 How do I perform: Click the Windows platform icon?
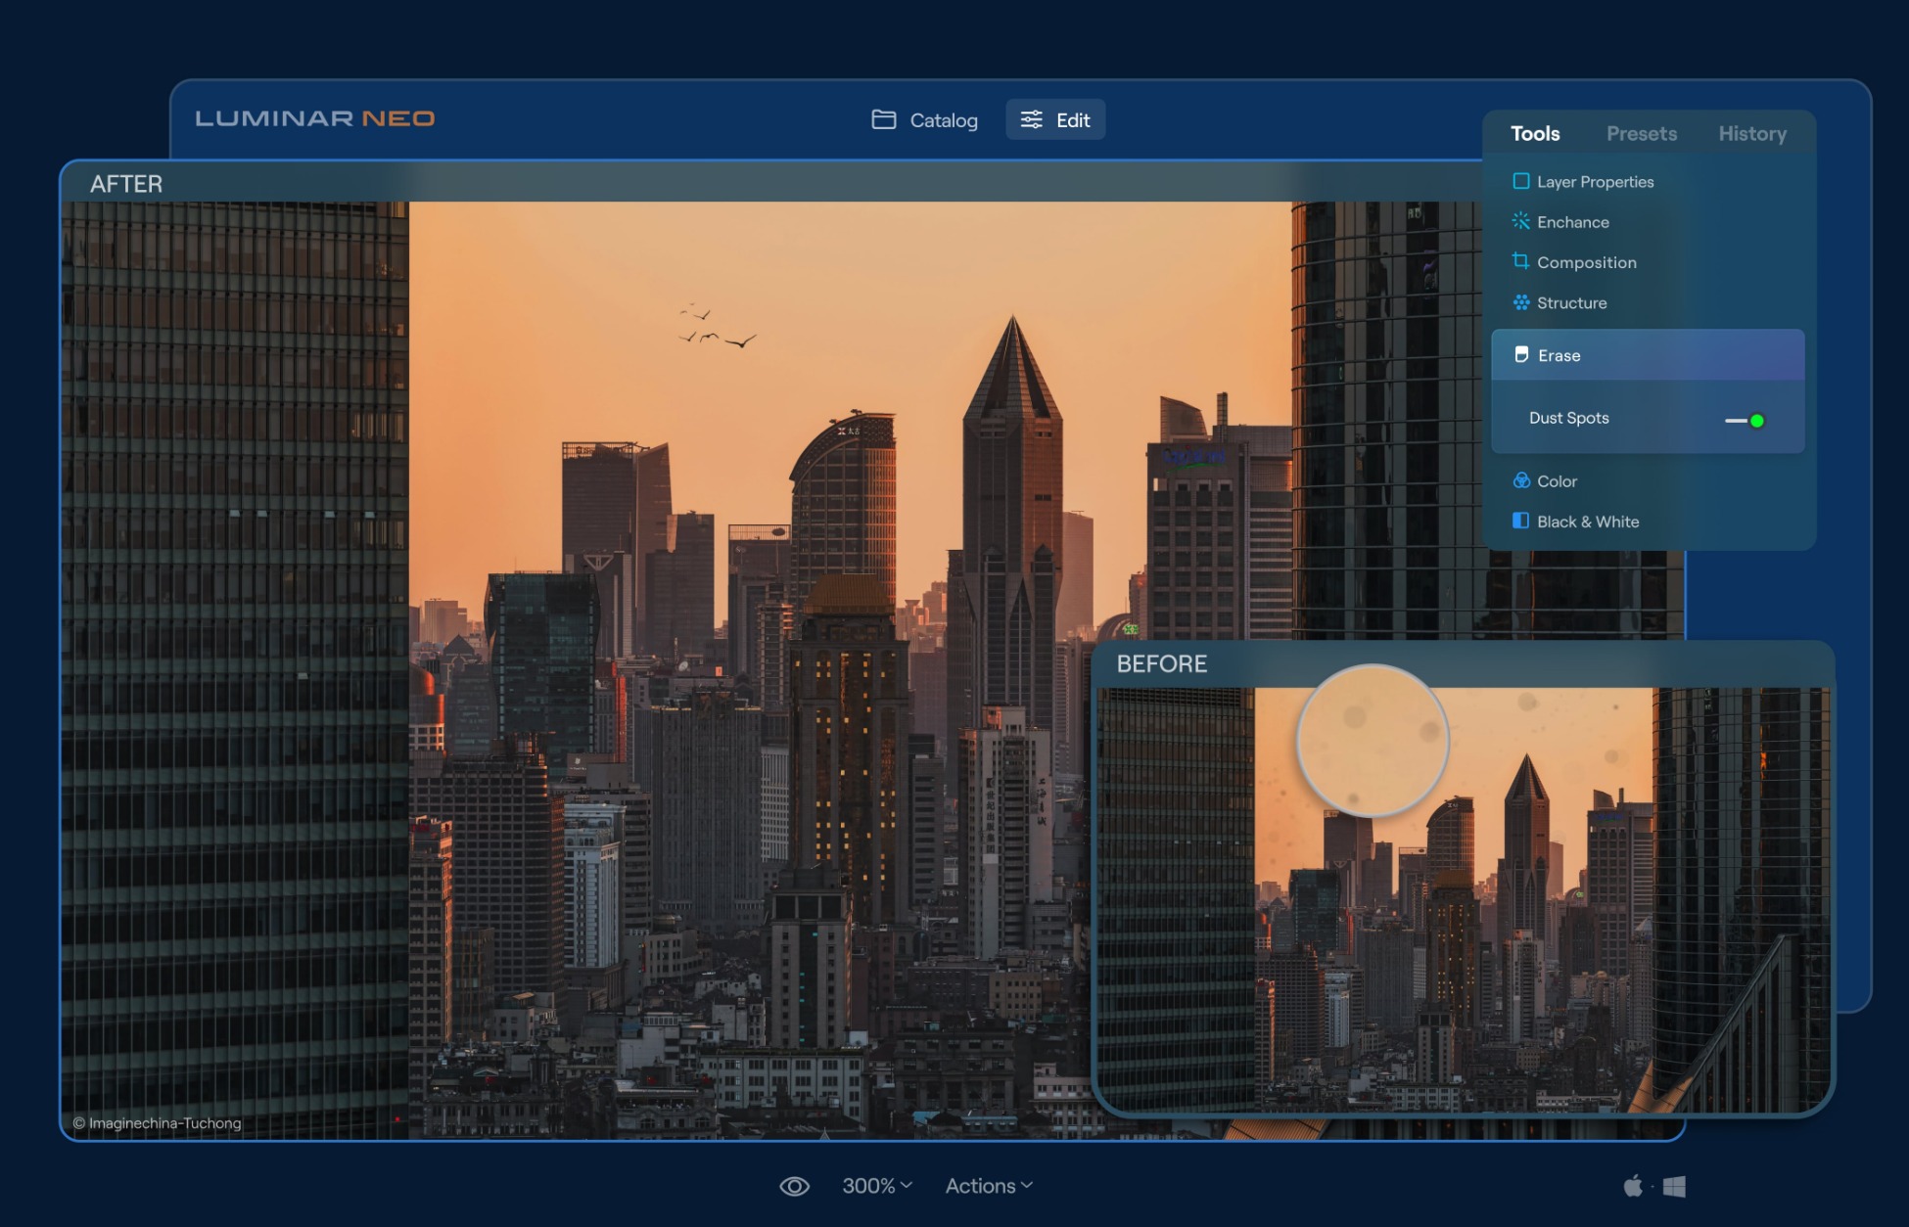coord(1674,1186)
